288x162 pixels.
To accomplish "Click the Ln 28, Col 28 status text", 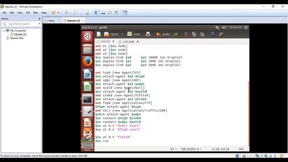I will coord(220,149).
